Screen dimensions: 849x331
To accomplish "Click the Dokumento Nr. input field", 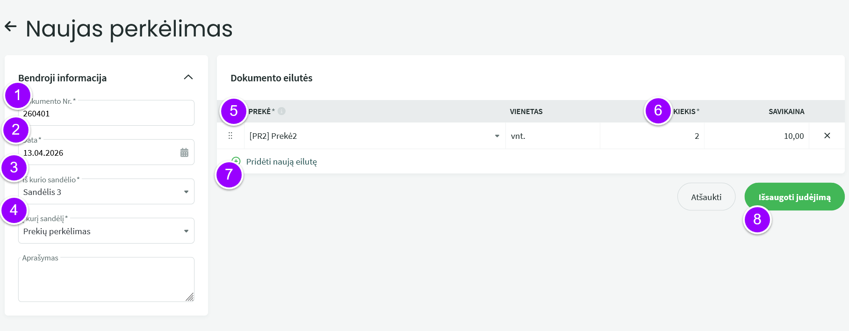I will (106, 114).
